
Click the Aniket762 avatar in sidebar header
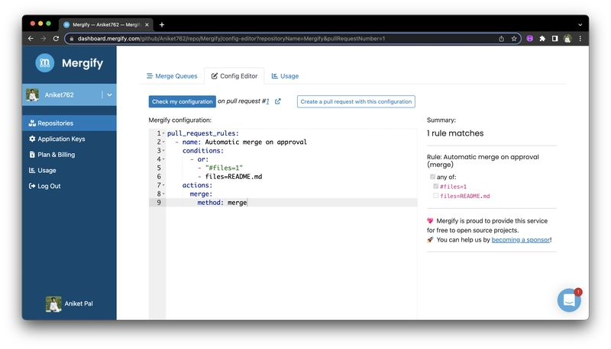click(32, 94)
